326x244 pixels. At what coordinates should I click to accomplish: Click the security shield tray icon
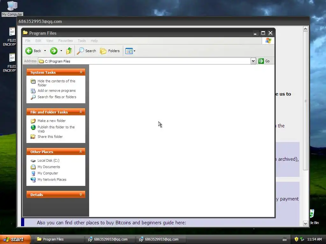[296, 239]
